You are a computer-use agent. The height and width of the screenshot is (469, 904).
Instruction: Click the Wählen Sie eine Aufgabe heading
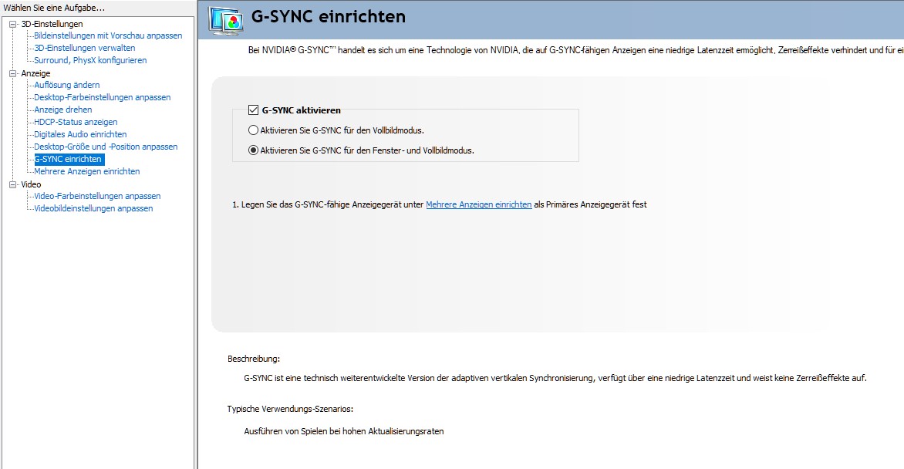(x=54, y=8)
